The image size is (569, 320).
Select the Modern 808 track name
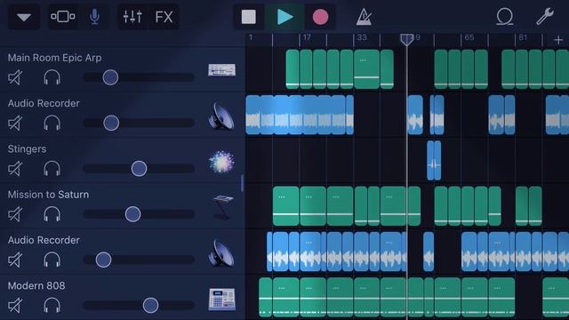coord(36,286)
